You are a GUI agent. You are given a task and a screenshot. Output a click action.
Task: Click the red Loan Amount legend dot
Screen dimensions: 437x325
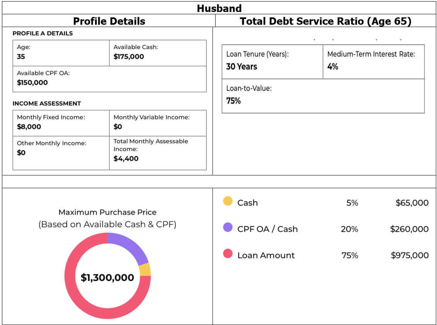tap(228, 254)
